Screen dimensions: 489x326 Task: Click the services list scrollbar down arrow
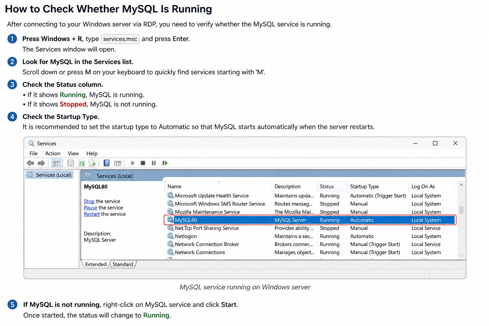[x=461, y=255]
